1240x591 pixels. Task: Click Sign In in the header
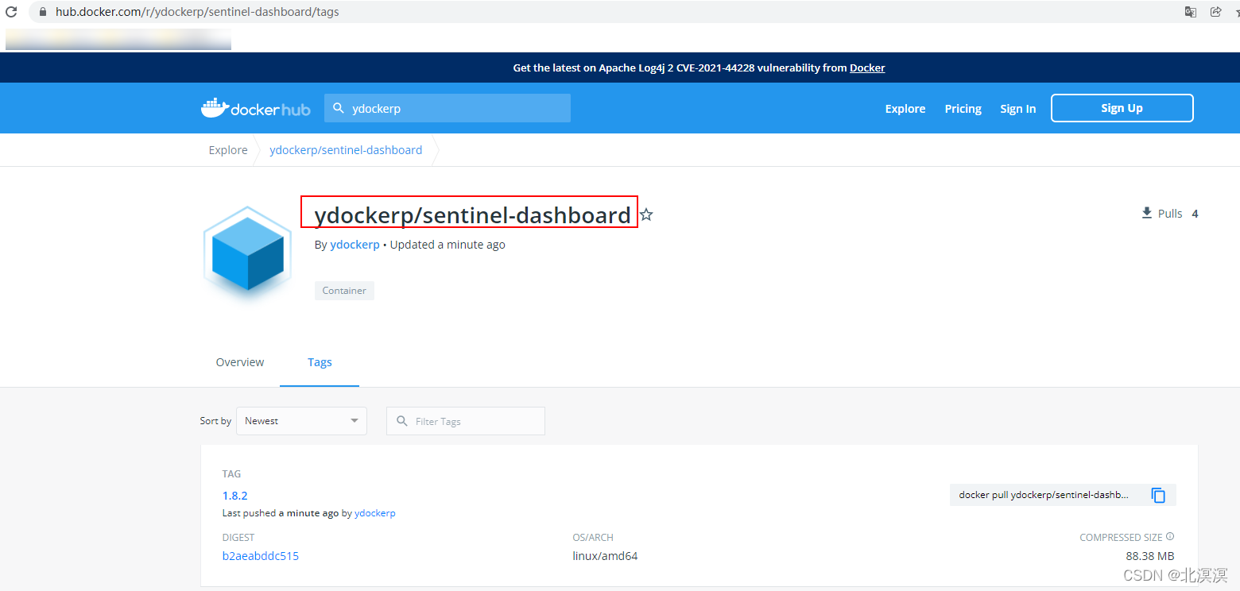pyautogui.click(x=1017, y=109)
